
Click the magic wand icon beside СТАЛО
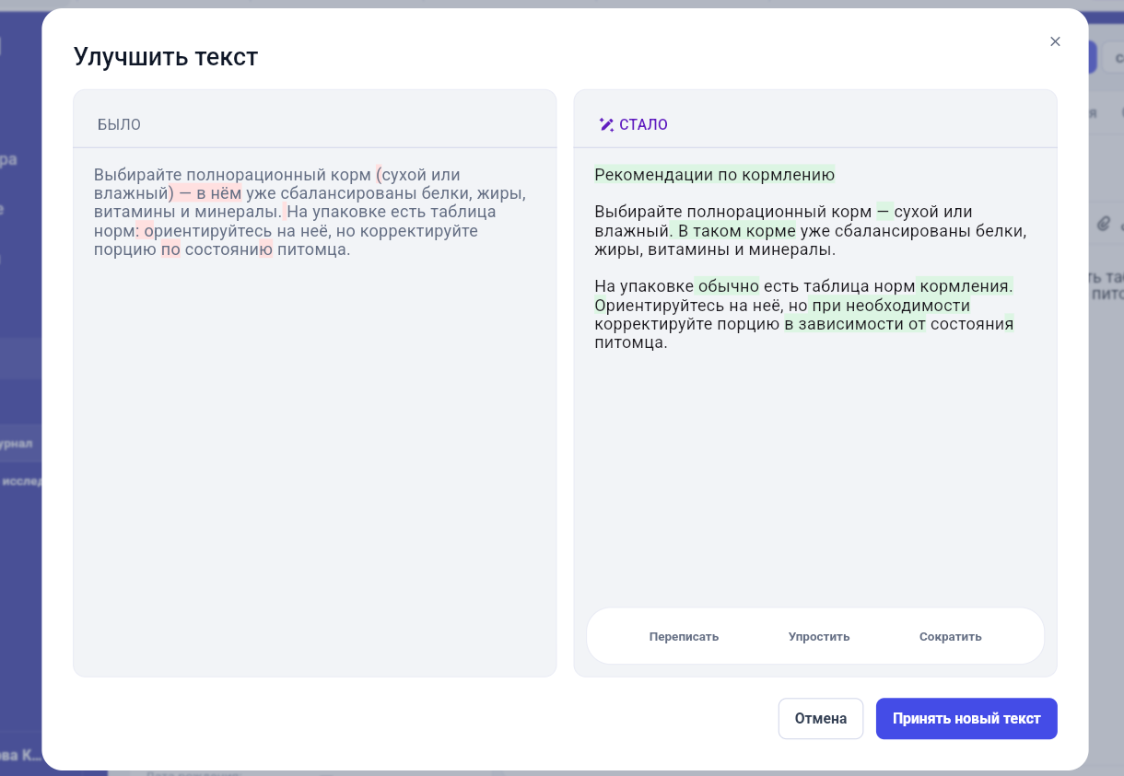[x=605, y=124]
